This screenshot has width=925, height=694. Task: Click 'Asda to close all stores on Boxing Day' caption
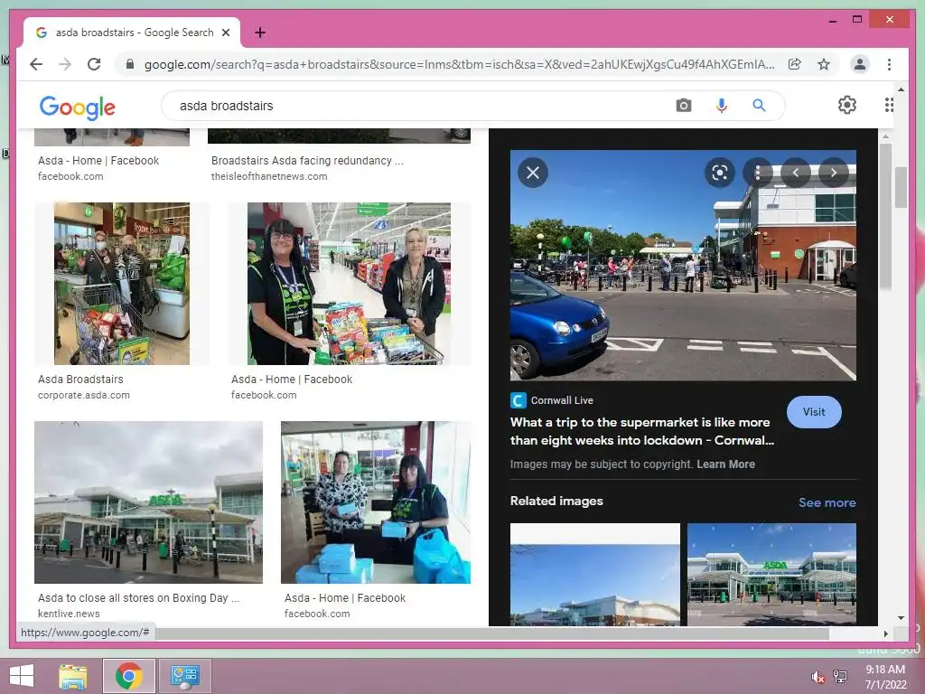click(x=138, y=598)
